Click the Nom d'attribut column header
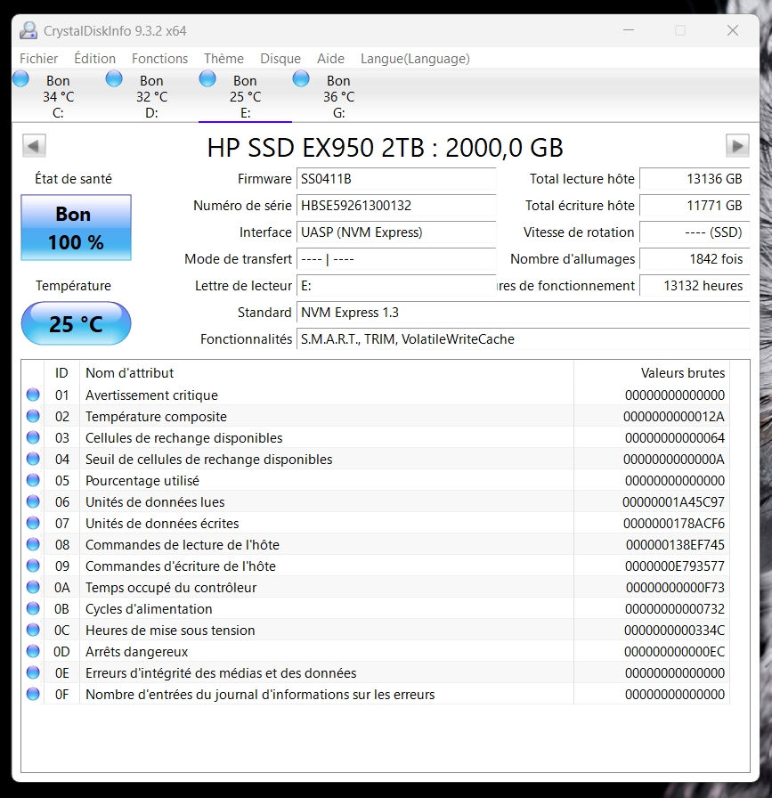The height and width of the screenshot is (798, 772). pyautogui.click(x=326, y=373)
